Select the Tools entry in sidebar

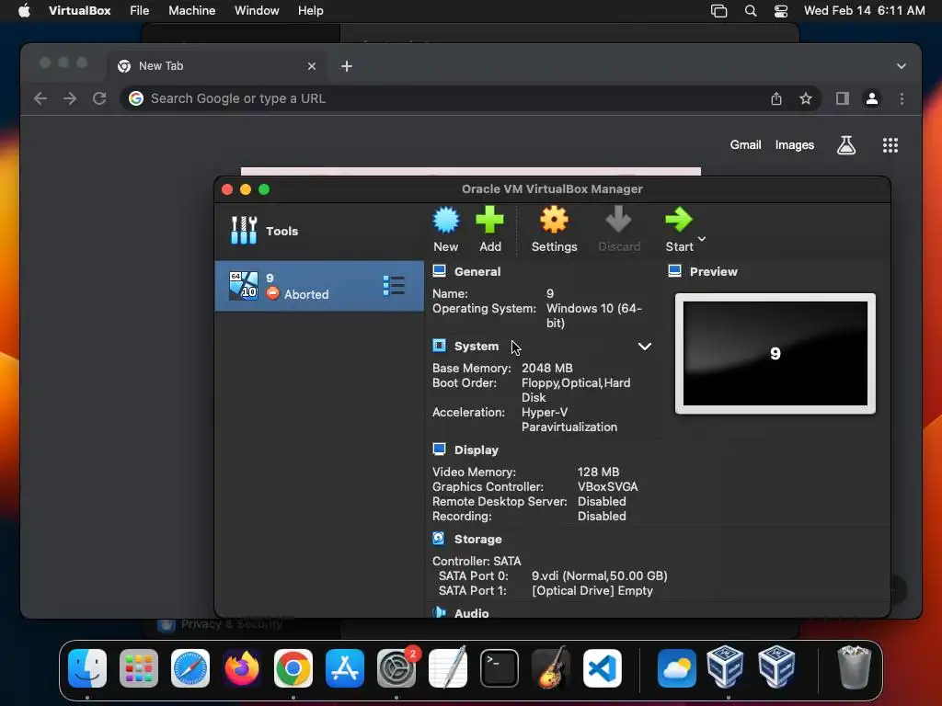point(319,231)
